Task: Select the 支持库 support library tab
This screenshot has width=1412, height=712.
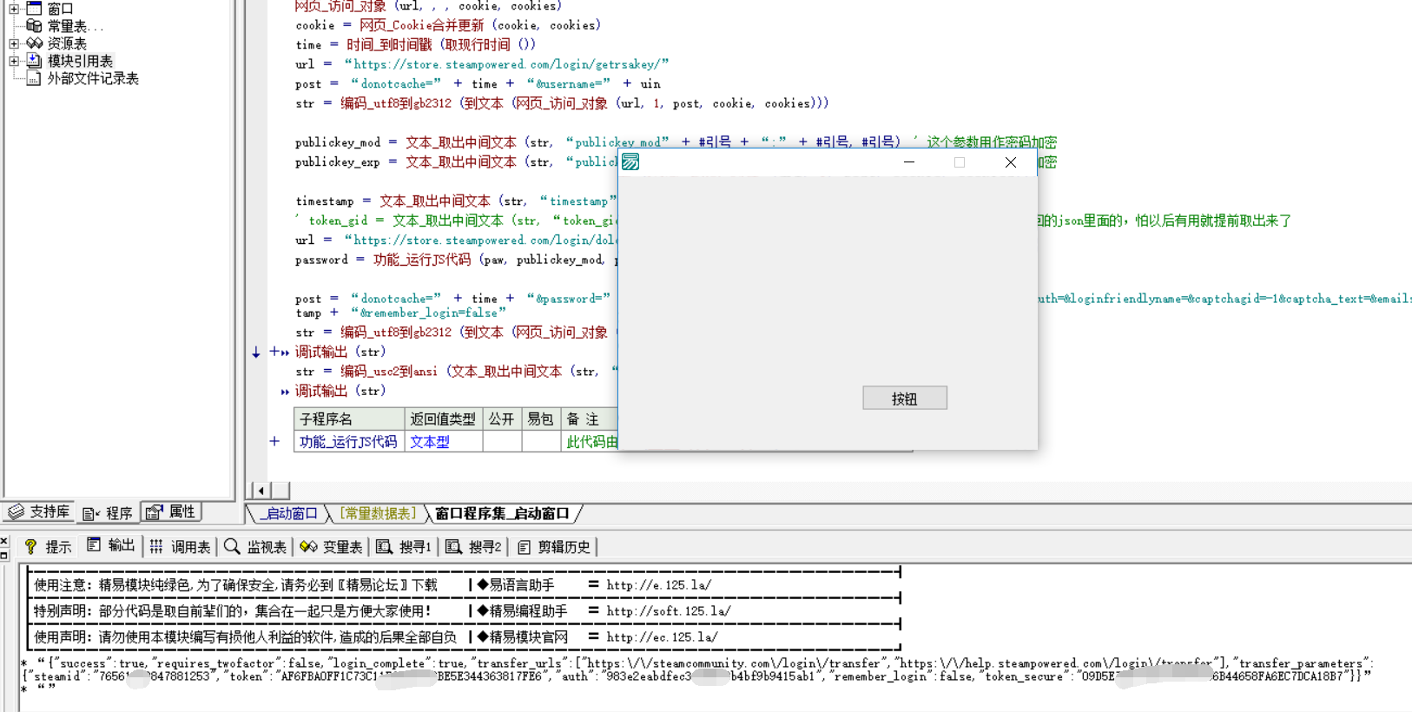Action: coord(39,512)
